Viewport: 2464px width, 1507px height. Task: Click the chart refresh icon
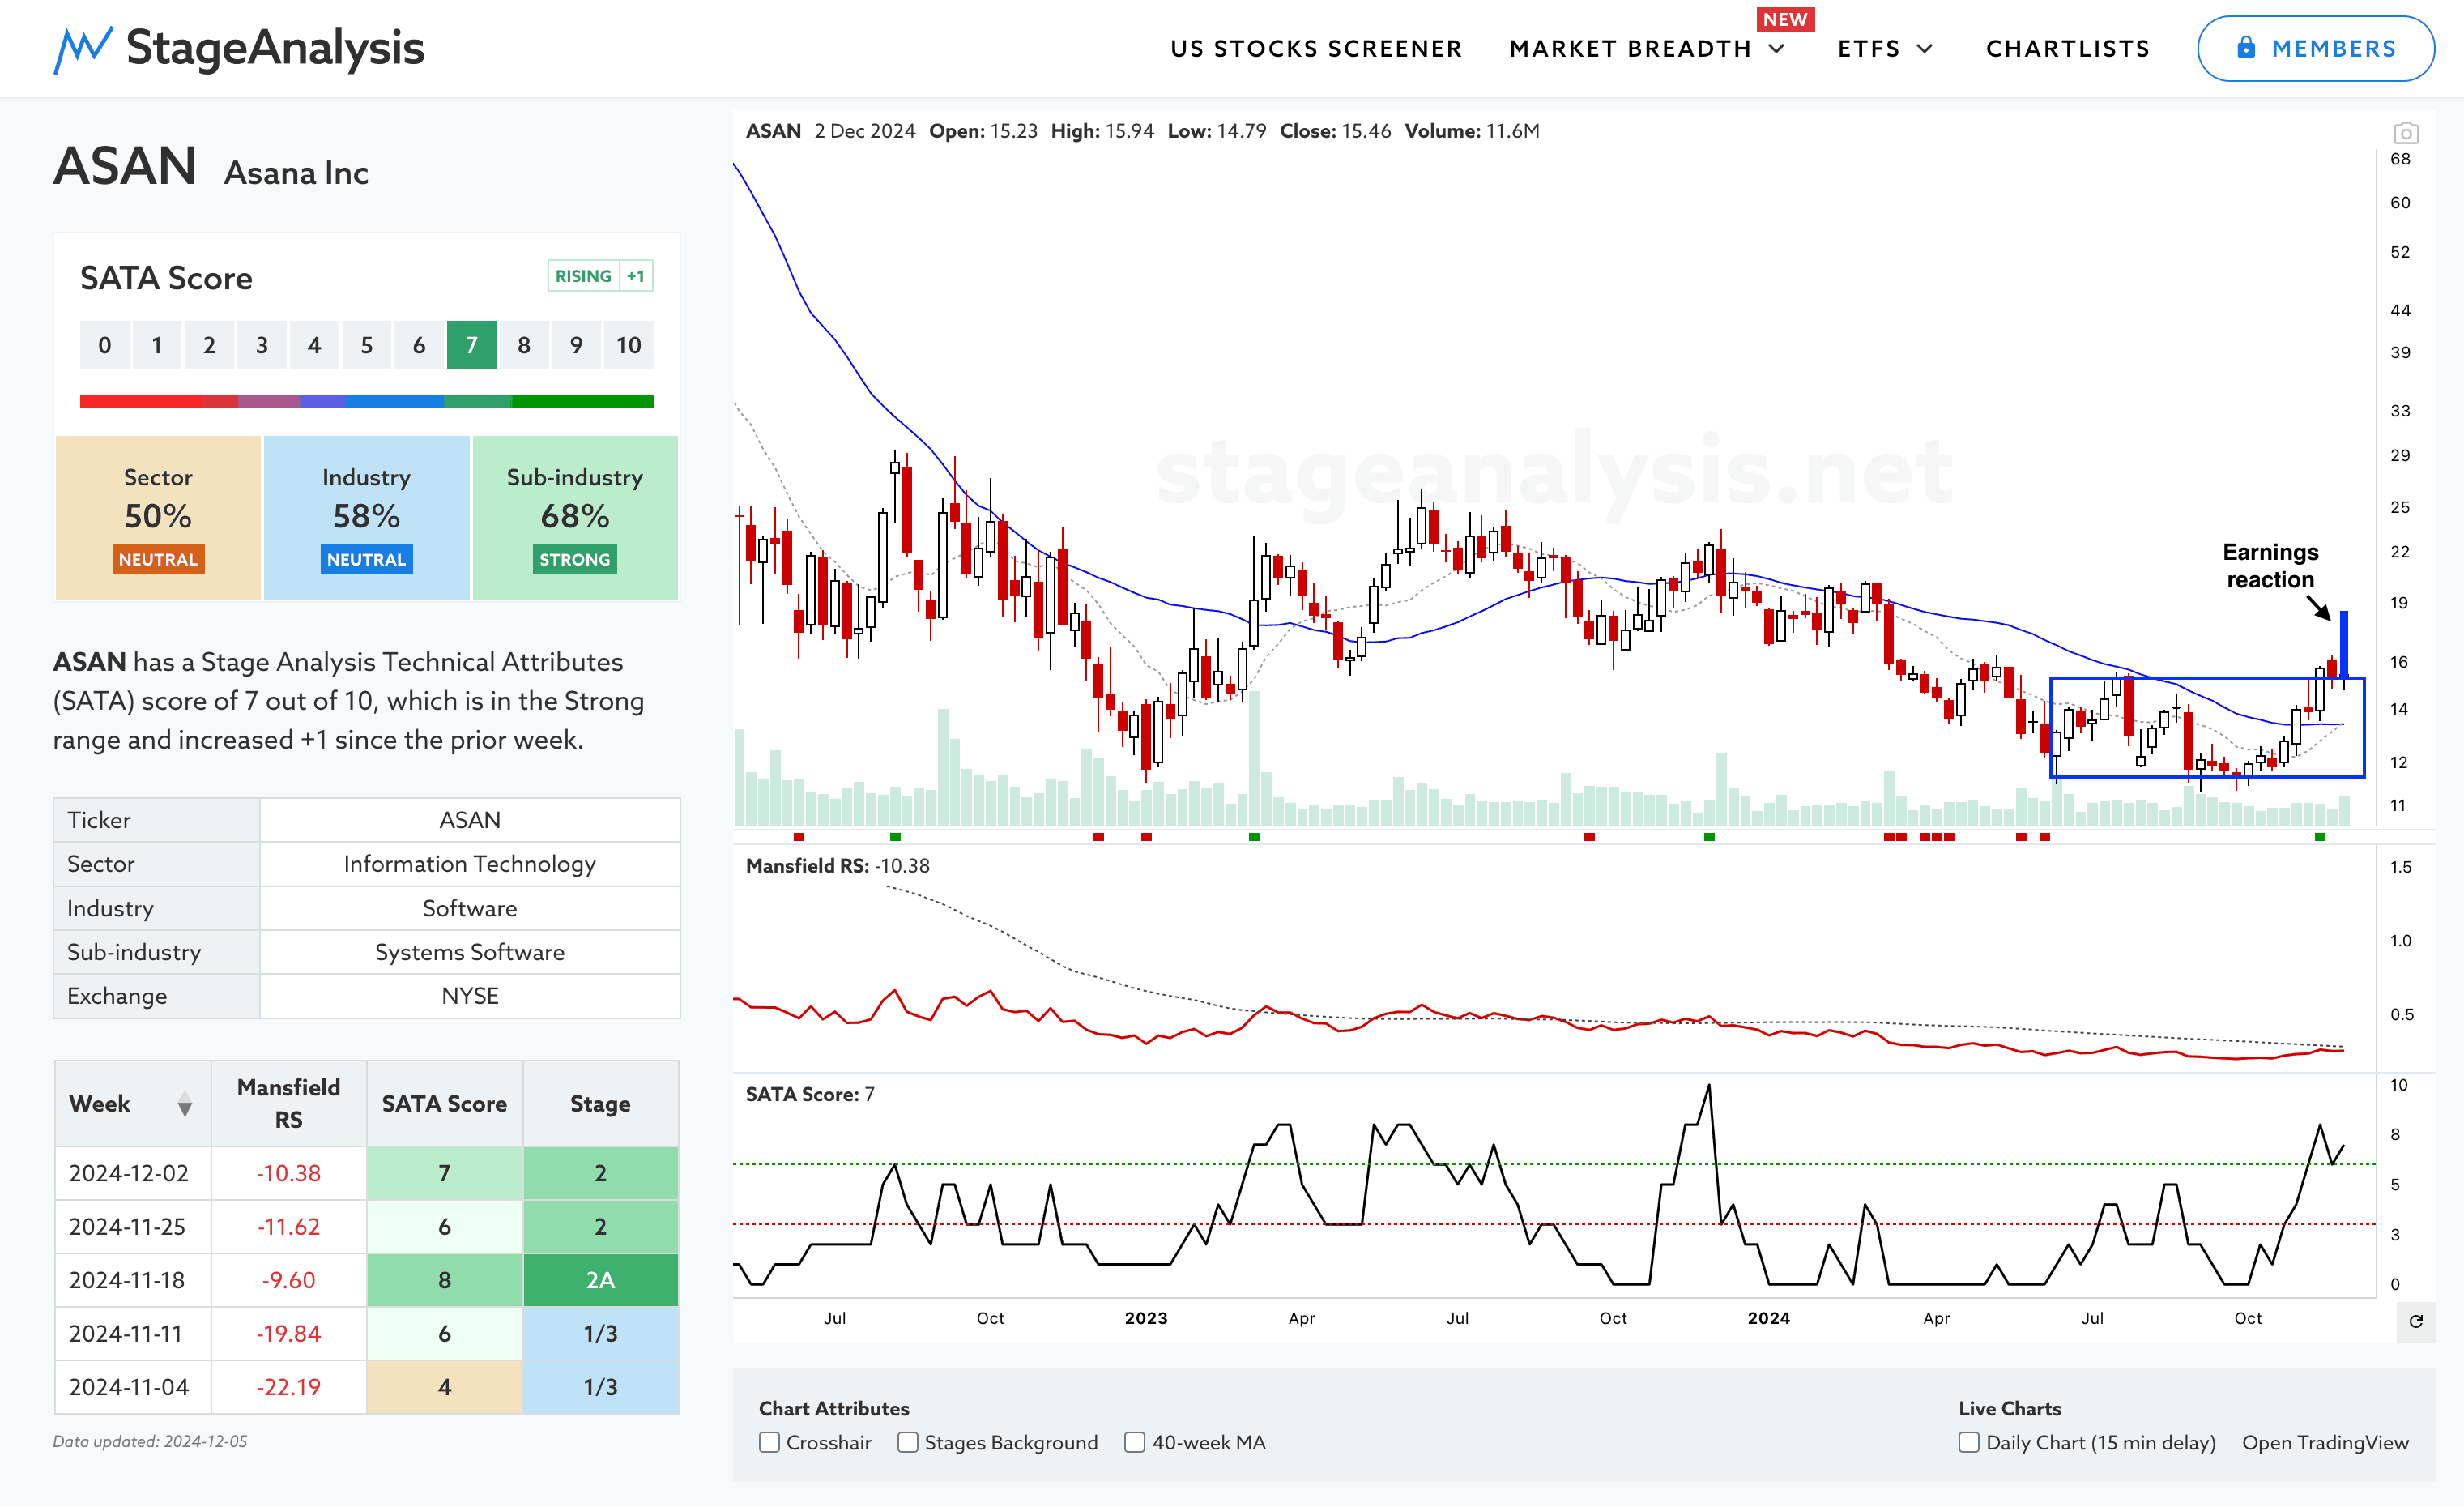(x=2416, y=1321)
